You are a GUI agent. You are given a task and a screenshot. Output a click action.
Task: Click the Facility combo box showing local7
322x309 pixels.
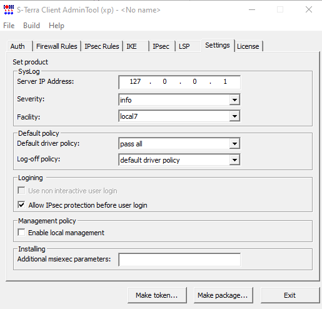(x=179, y=116)
